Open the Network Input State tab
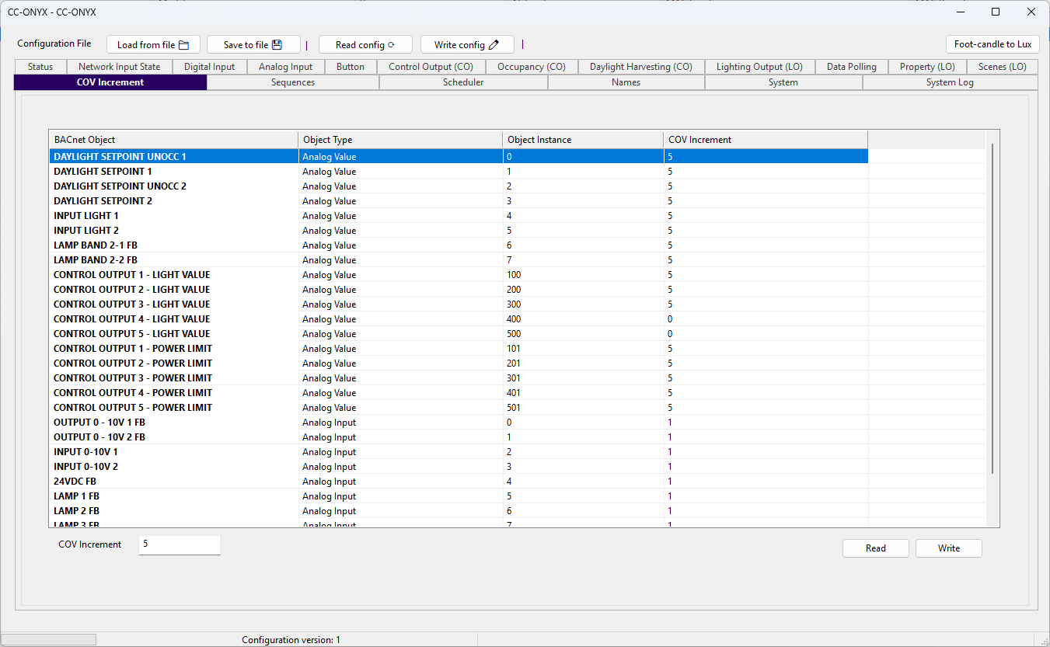 coord(120,67)
